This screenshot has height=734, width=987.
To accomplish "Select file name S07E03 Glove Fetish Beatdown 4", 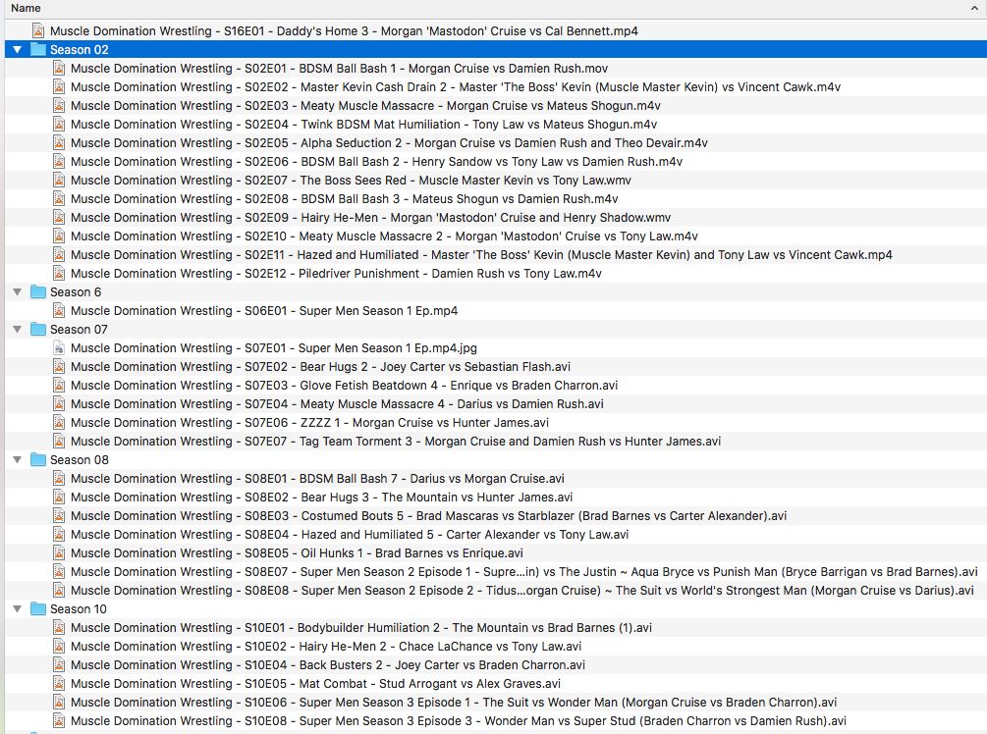I will (345, 385).
